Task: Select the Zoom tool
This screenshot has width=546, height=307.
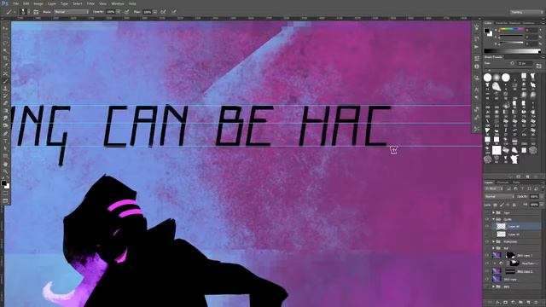Action: [5, 171]
